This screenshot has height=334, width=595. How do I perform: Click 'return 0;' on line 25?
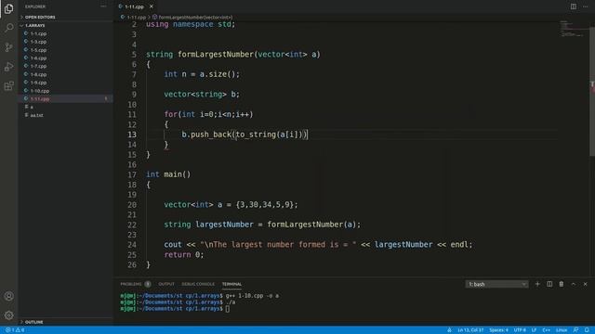(184, 255)
